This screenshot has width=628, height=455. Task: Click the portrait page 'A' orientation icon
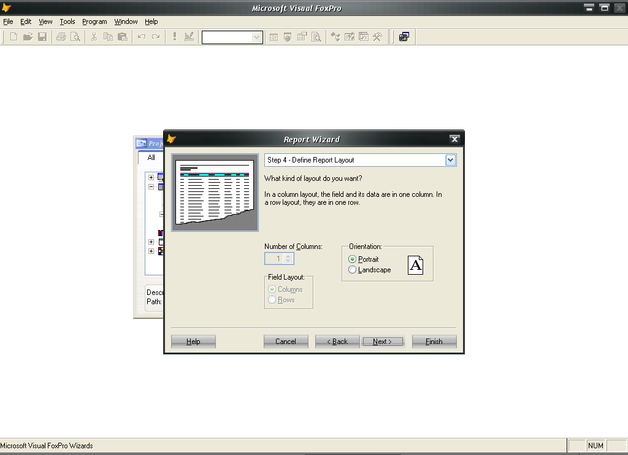tap(415, 265)
